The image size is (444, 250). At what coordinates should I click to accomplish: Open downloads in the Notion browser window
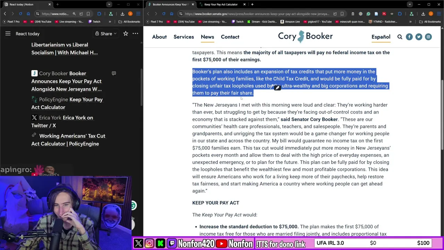(122, 14)
